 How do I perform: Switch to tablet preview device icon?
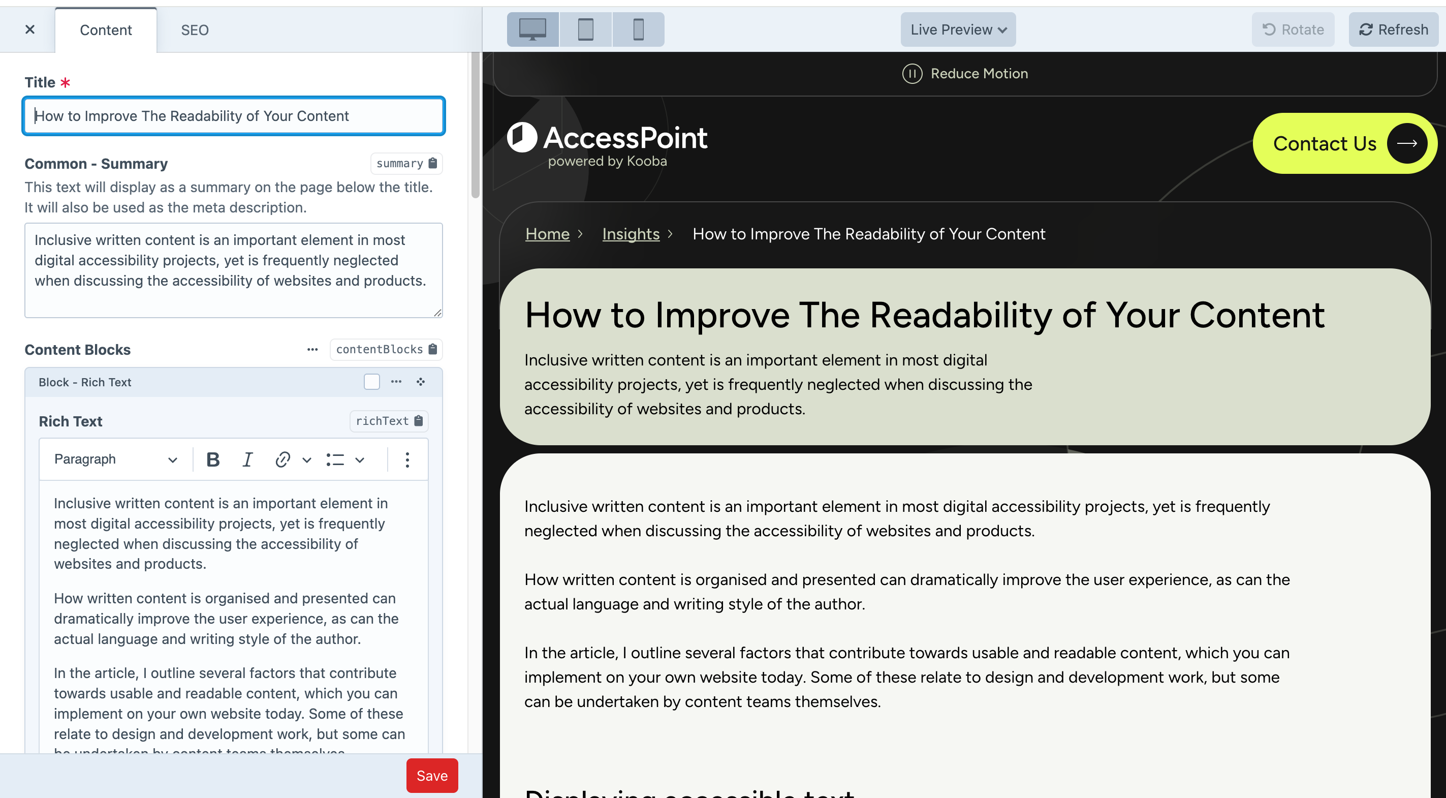pos(585,29)
